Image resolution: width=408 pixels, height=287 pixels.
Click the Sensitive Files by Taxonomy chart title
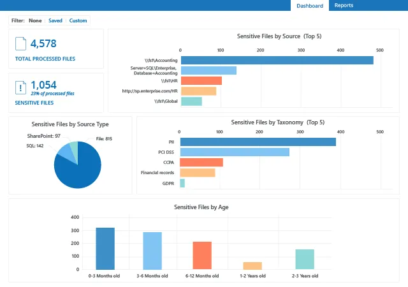click(x=278, y=122)
